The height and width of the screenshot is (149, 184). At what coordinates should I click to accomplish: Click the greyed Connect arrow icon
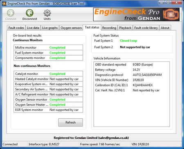pos(11,13)
